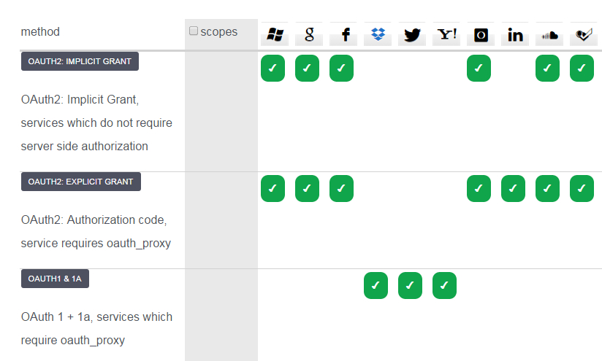Toggle OAuth1 check under Dropbox
Image resolution: width=602 pixels, height=361 pixels.
click(376, 286)
